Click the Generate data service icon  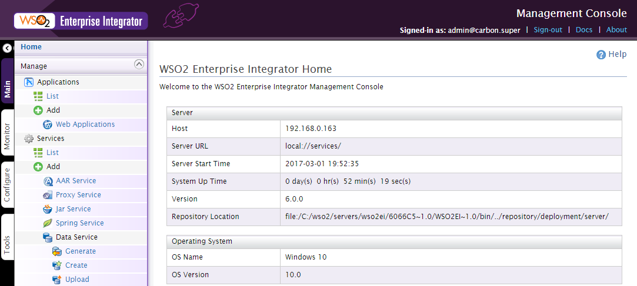[57, 251]
